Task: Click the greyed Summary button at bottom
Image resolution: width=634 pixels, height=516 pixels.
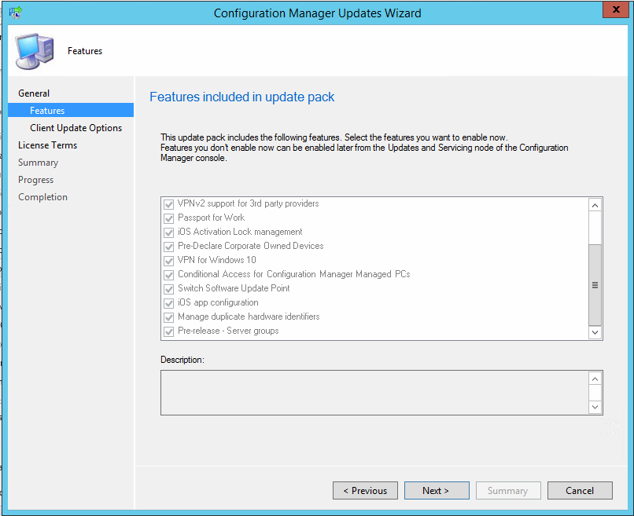Action: tap(508, 490)
